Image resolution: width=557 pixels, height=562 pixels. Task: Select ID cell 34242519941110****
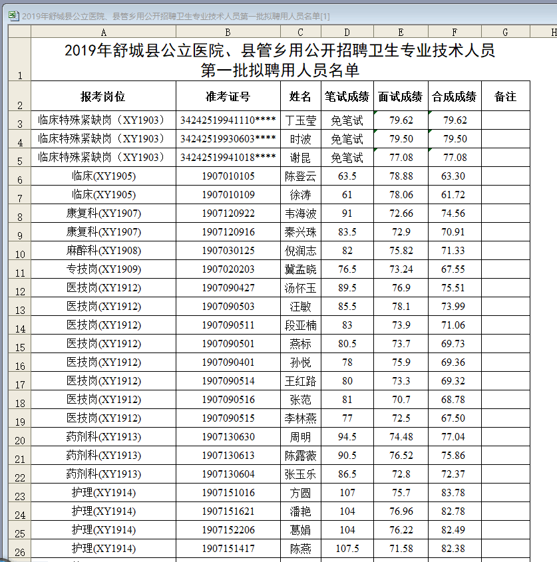[x=228, y=120]
